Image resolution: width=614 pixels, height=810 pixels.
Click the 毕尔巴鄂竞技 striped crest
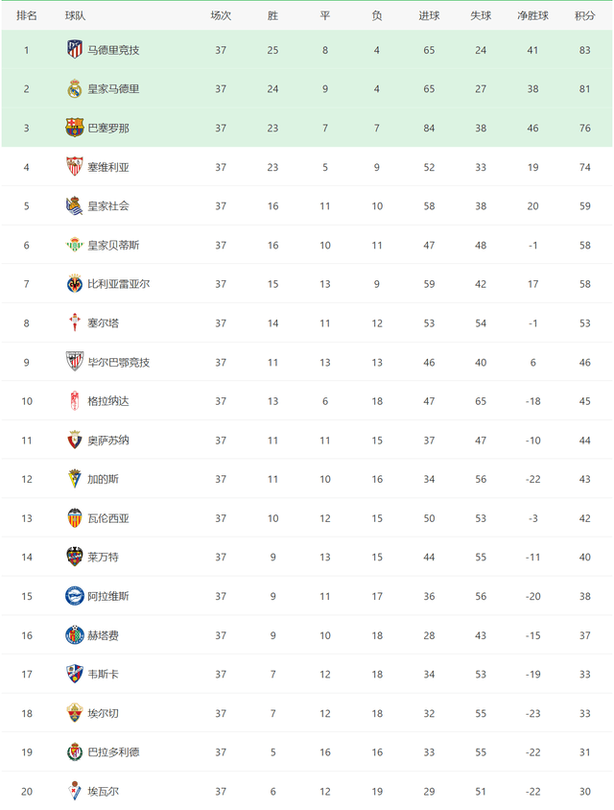[x=75, y=362]
